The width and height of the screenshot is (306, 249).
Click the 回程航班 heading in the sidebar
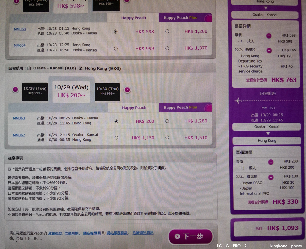pos(268,94)
